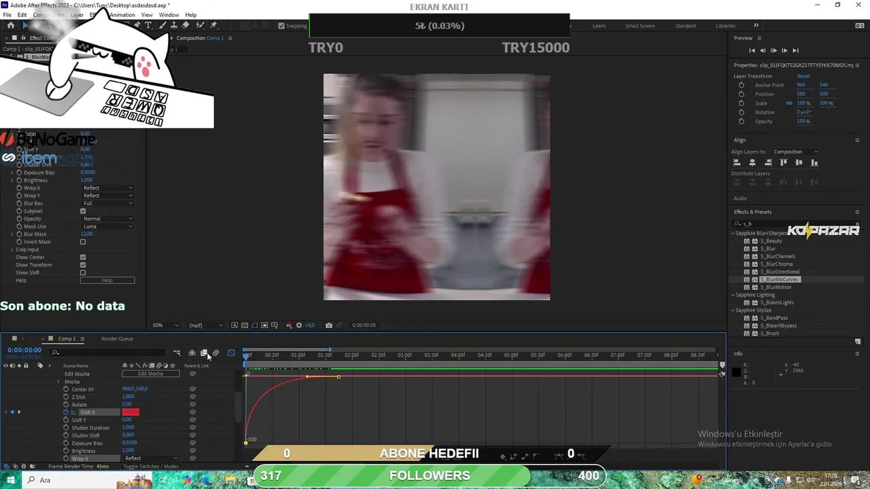Toggle Shift X keyframe diamond at current time
Screen dimensions: 870x489
pyautogui.click(x=12, y=412)
